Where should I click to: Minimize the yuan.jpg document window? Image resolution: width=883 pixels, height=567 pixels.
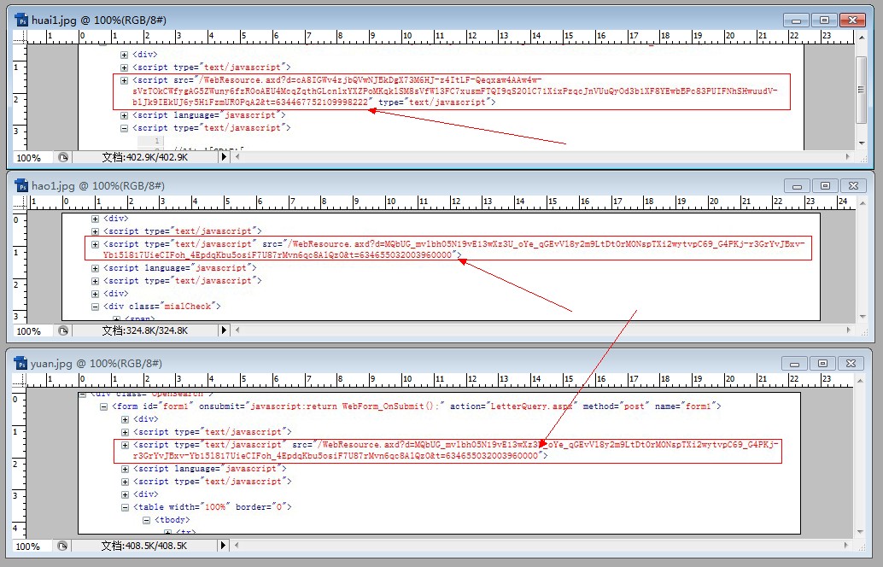pos(796,363)
